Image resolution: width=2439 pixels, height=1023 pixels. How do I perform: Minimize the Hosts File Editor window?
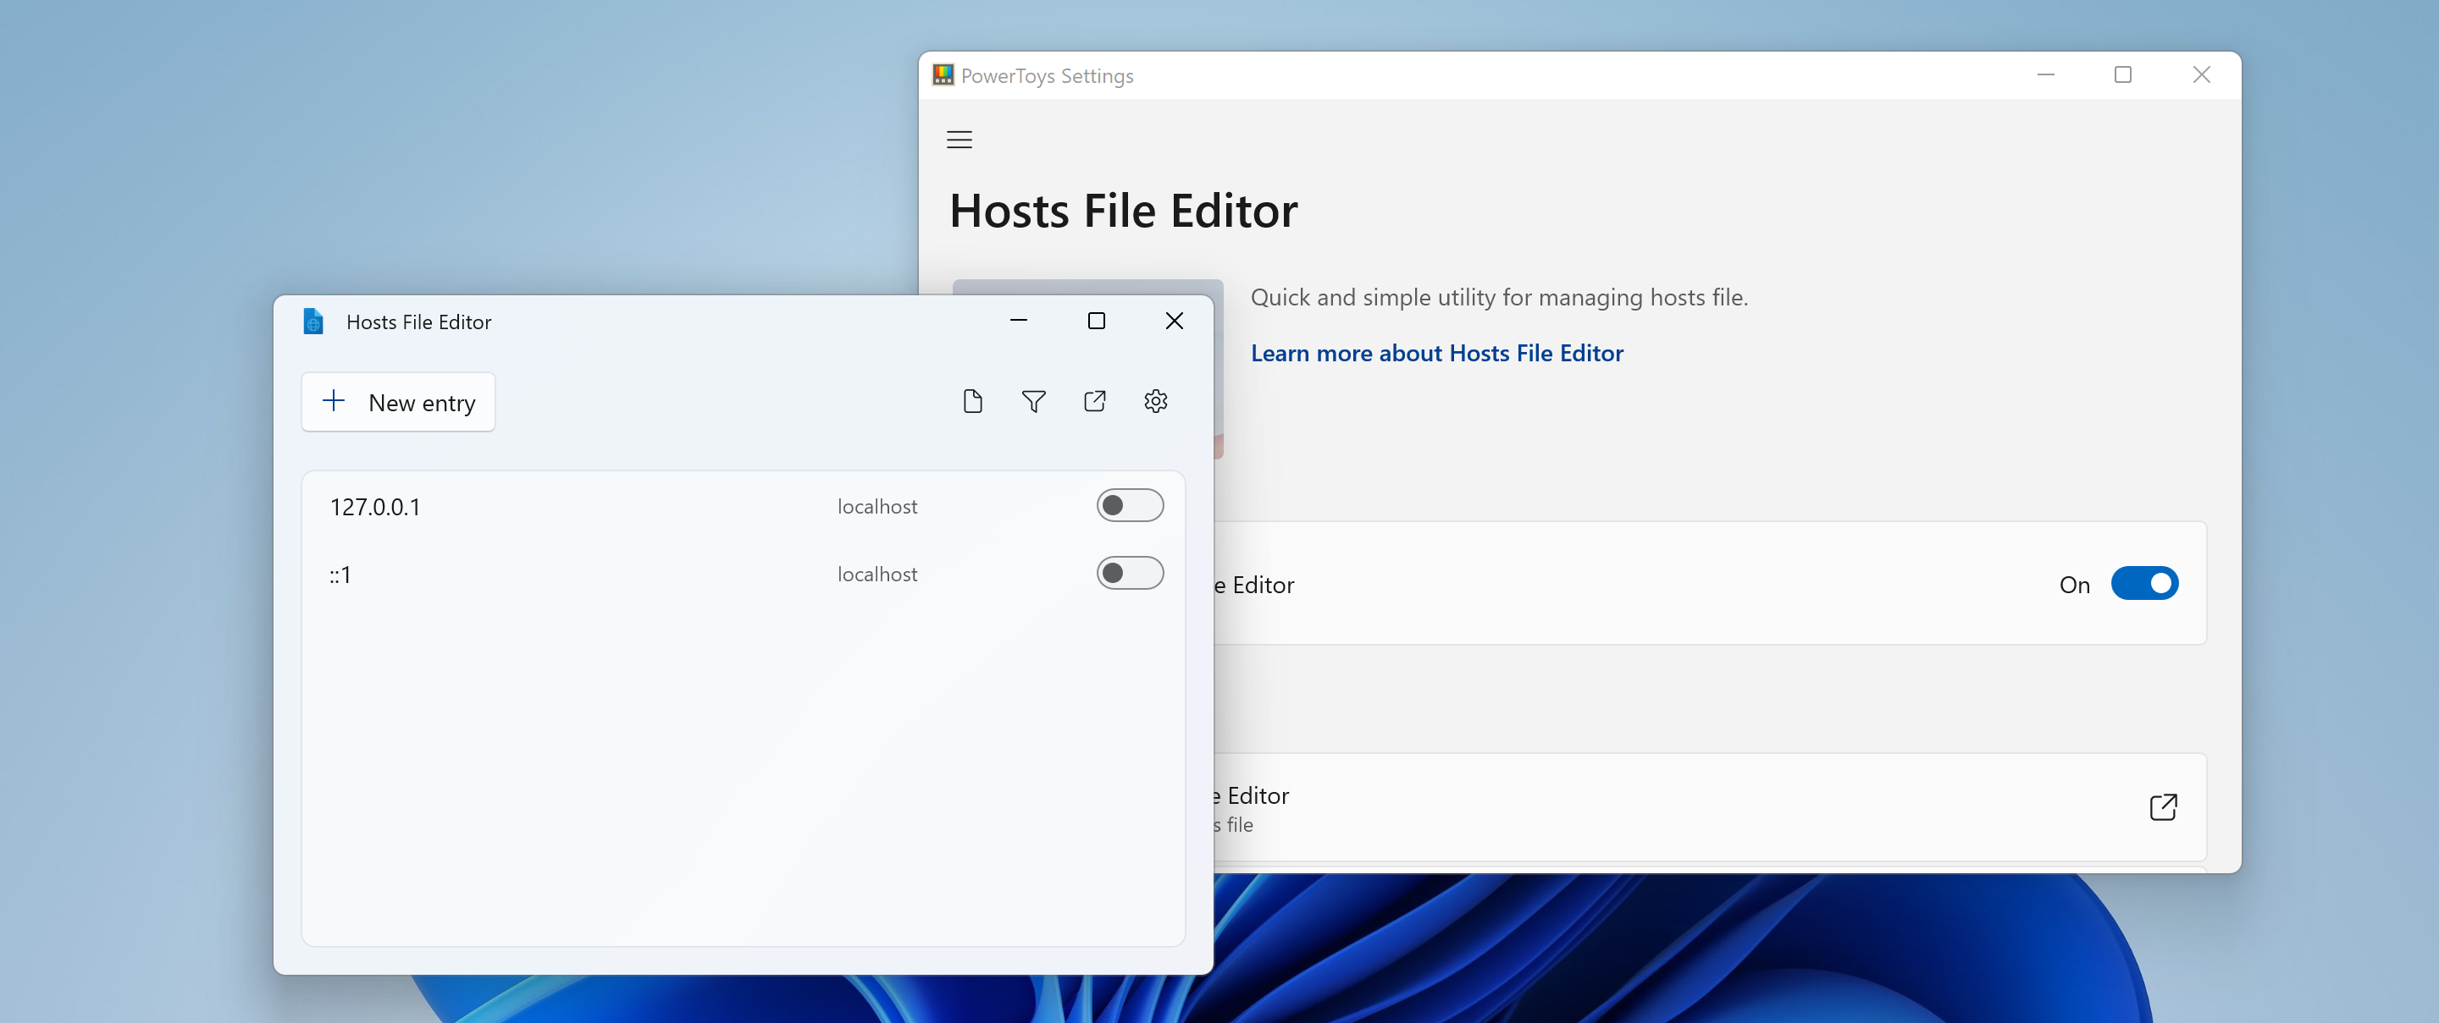coord(1019,321)
